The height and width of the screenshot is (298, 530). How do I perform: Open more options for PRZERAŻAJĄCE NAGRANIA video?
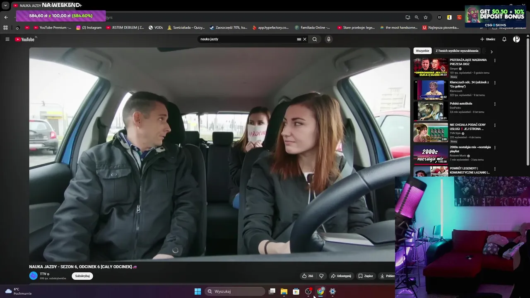(x=495, y=60)
